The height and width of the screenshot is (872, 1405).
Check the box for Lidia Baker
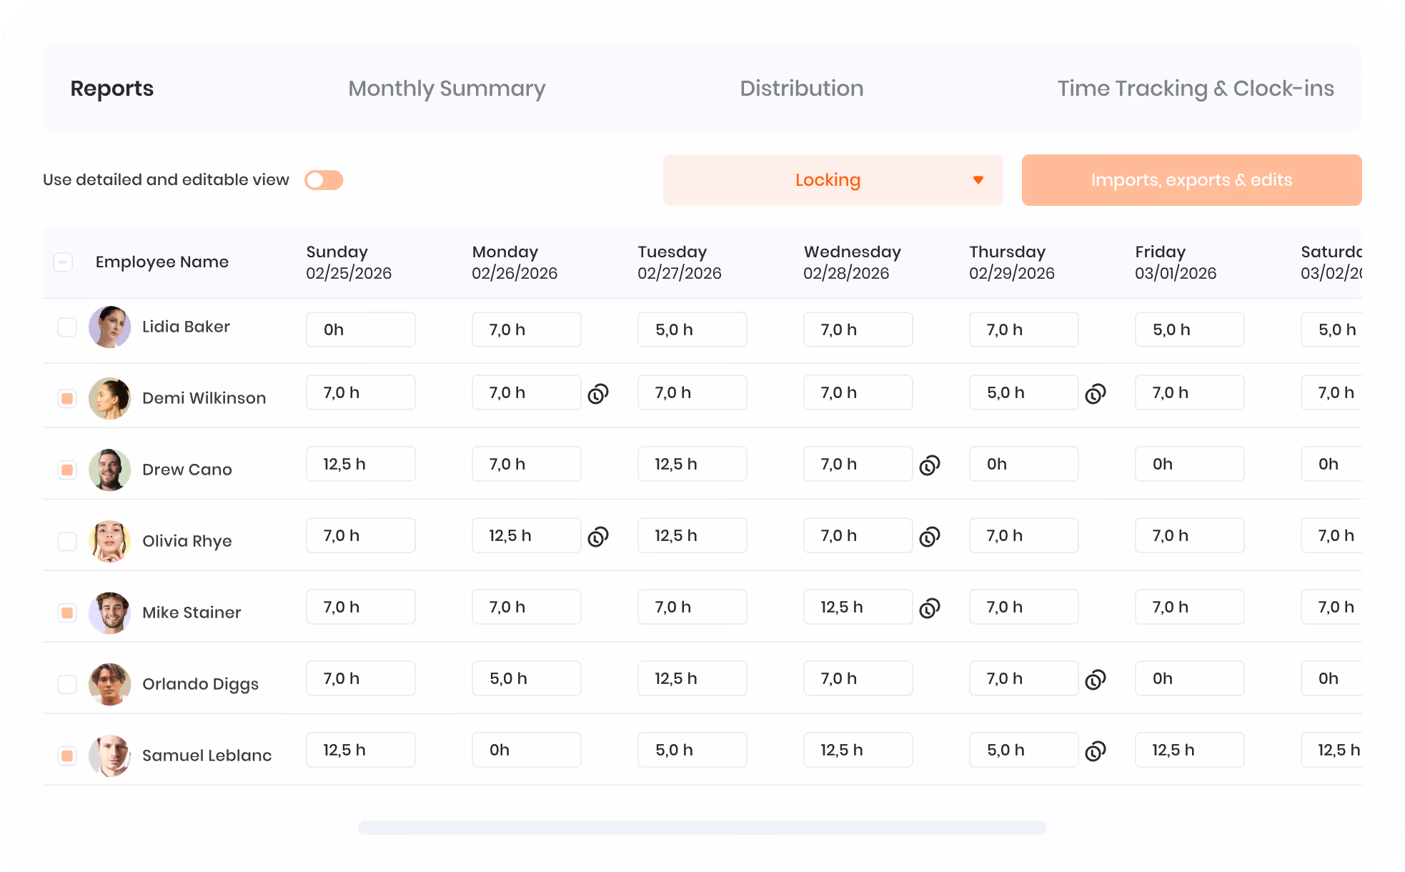(67, 327)
